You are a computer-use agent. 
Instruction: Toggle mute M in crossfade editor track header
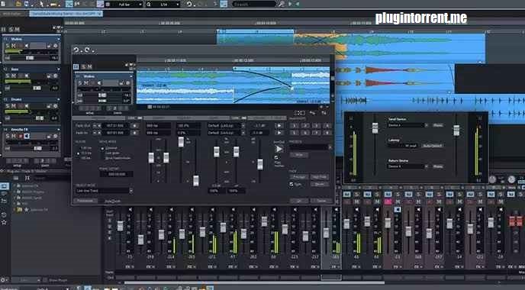click(89, 66)
